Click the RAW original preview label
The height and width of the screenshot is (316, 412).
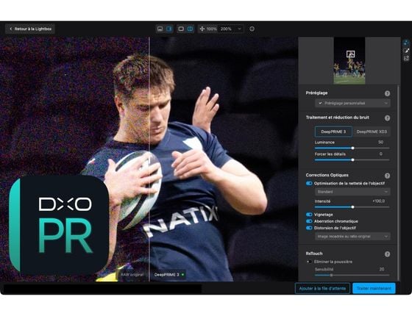[x=132, y=275]
